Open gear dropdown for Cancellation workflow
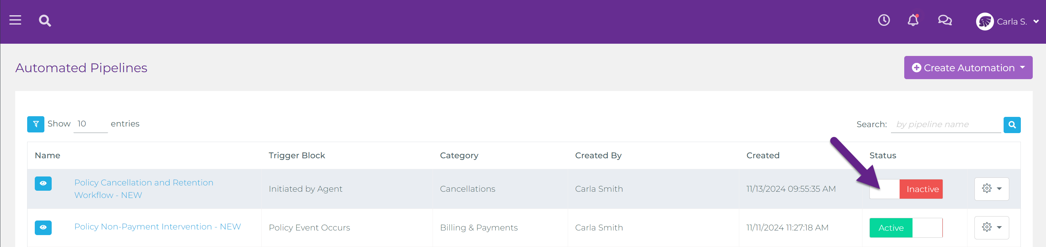 (991, 189)
